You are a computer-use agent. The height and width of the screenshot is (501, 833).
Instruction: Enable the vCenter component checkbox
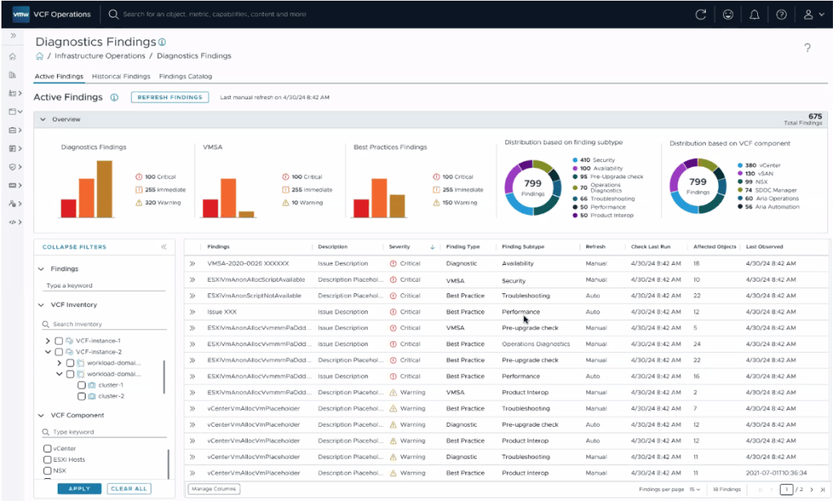click(x=47, y=448)
